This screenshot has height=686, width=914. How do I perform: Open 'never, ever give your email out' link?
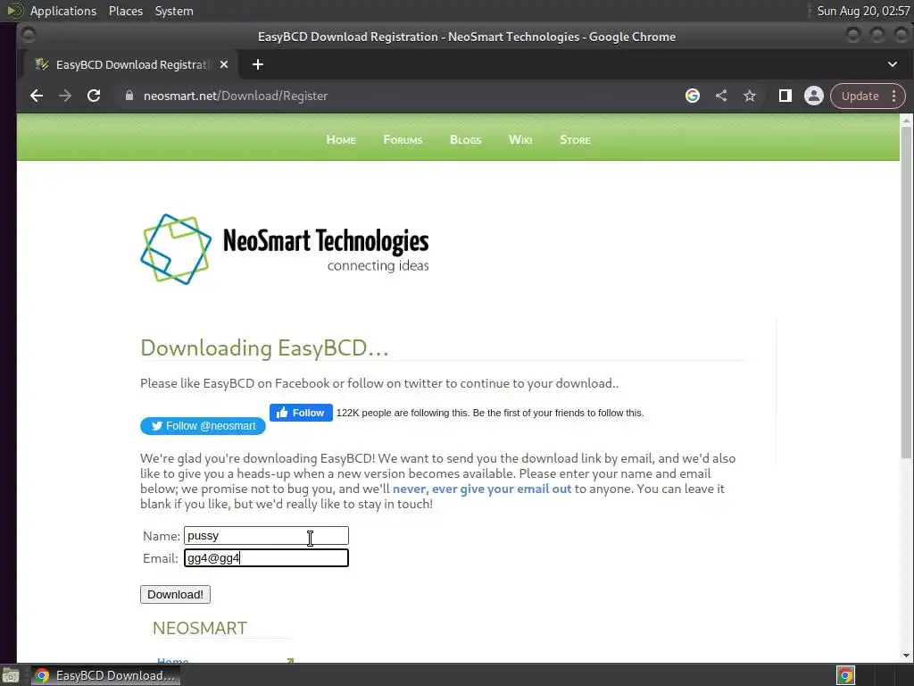(x=481, y=489)
